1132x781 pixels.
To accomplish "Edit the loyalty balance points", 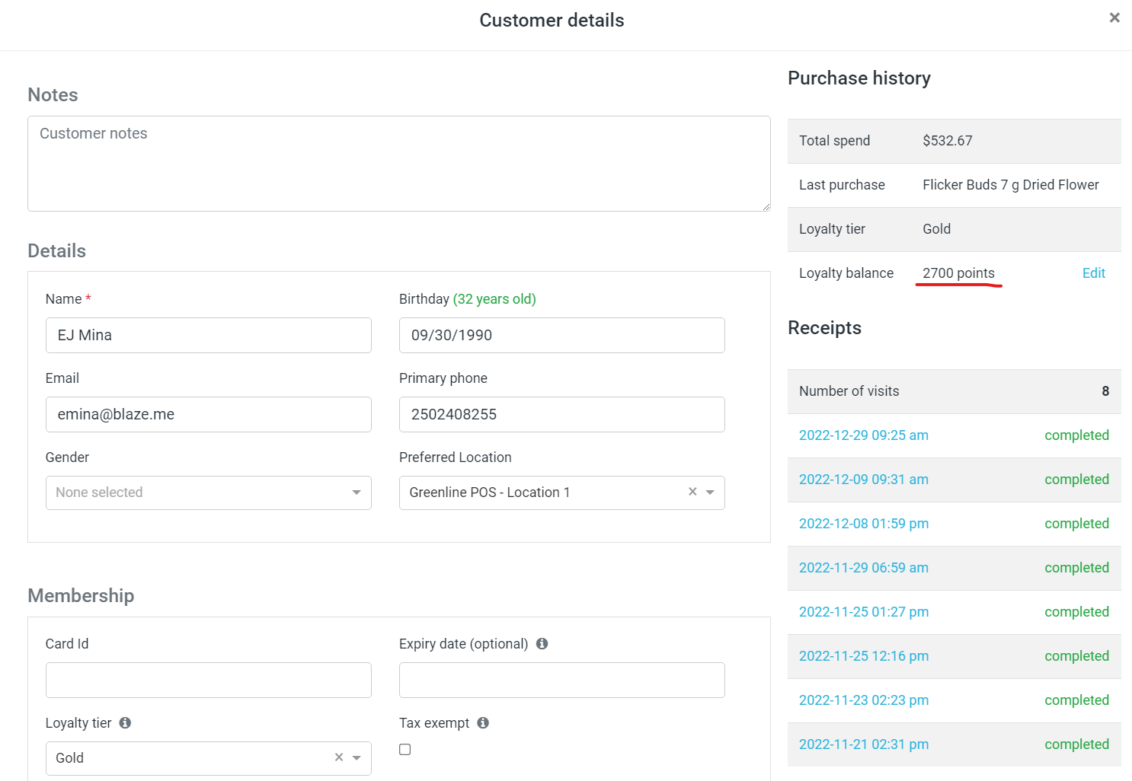I will [1093, 273].
